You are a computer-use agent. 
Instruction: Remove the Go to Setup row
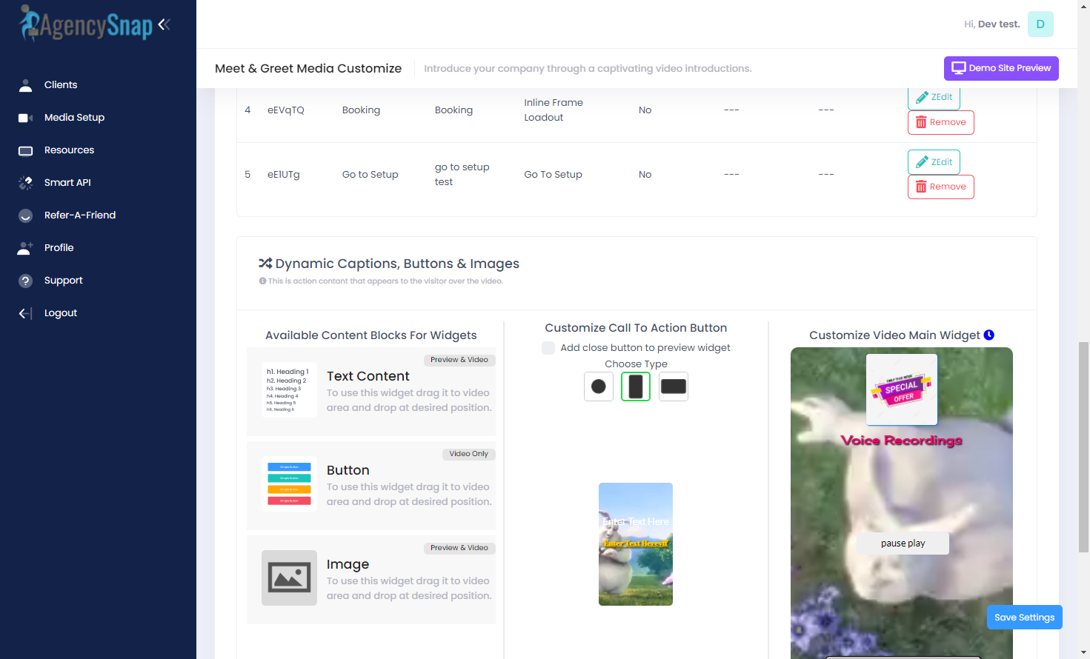pos(940,187)
